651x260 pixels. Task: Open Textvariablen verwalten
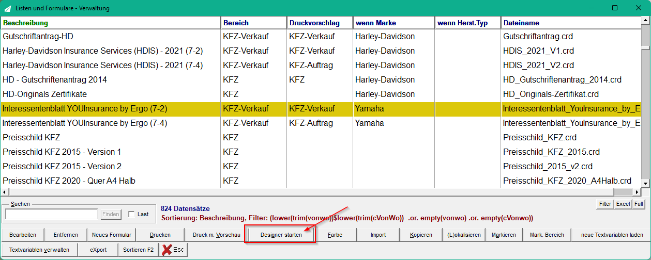(39, 250)
